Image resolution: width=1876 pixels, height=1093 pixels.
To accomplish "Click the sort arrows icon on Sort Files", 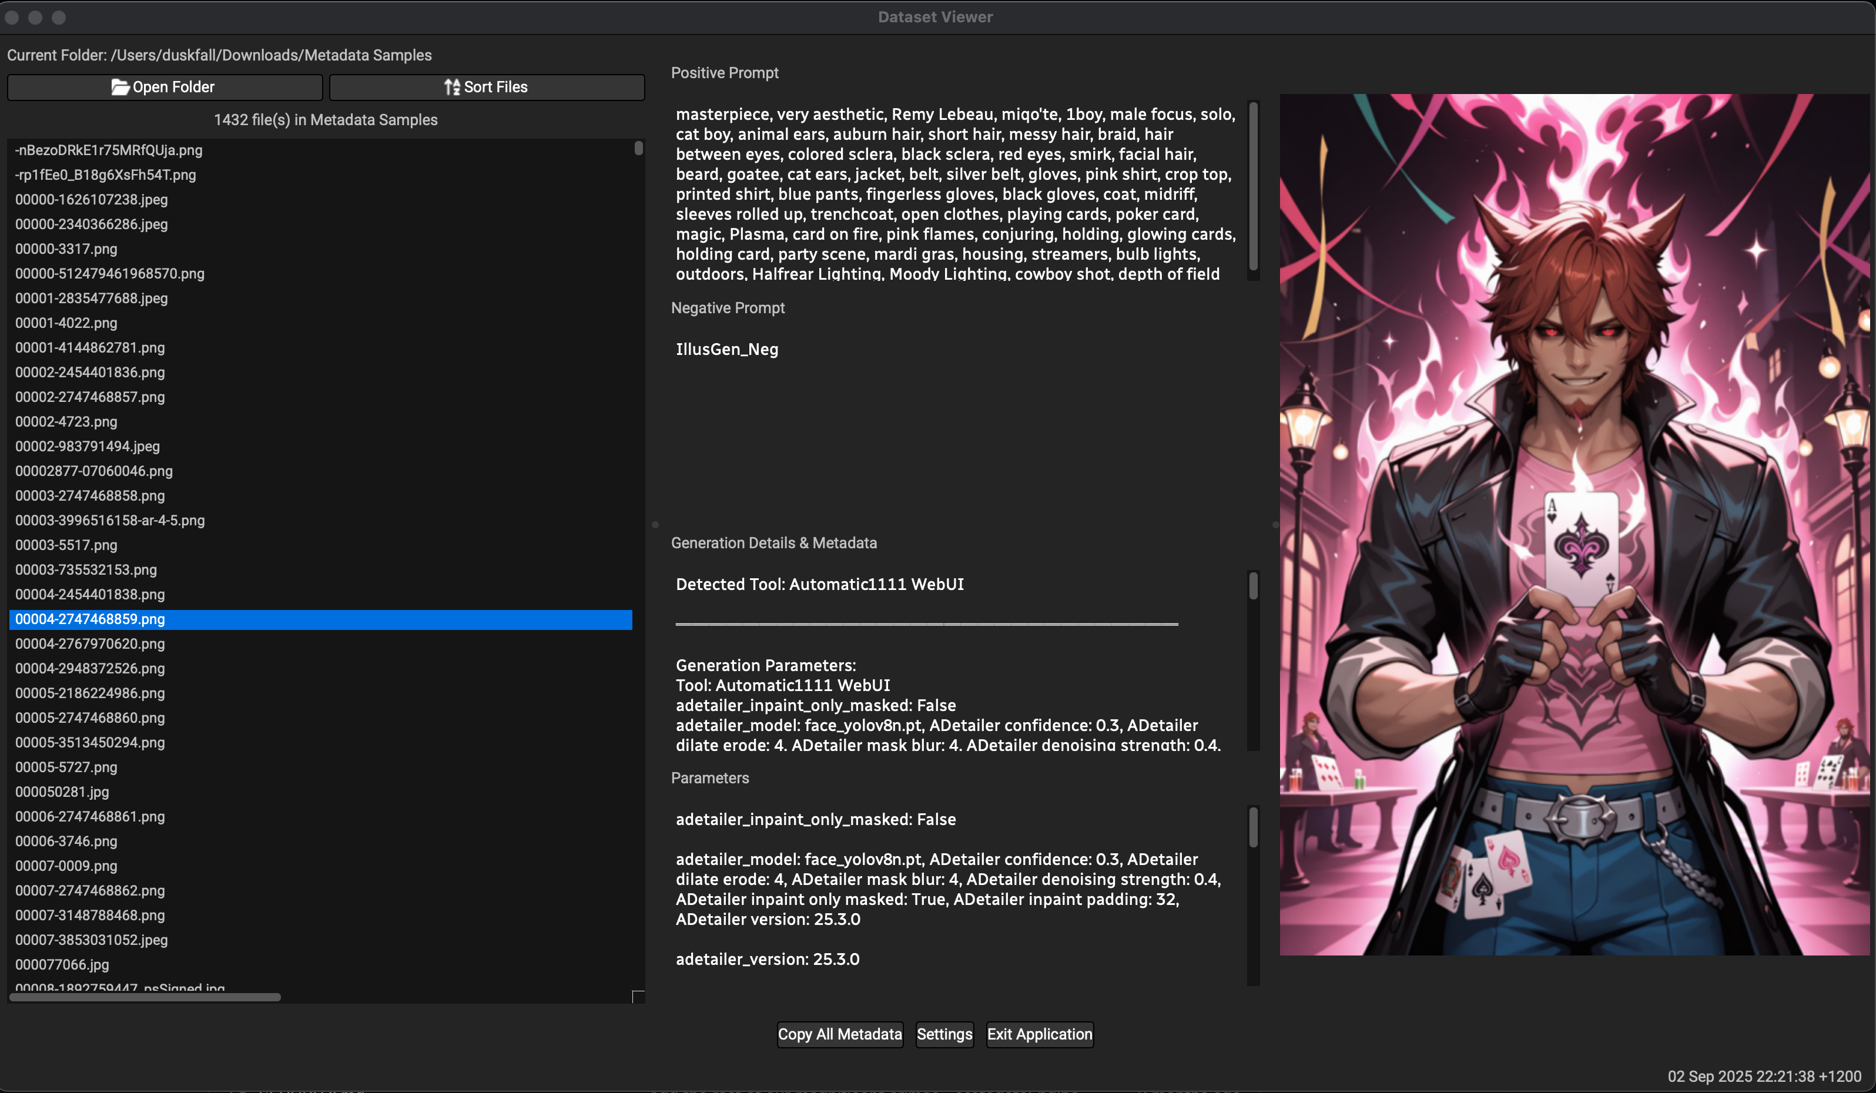I will (x=451, y=87).
